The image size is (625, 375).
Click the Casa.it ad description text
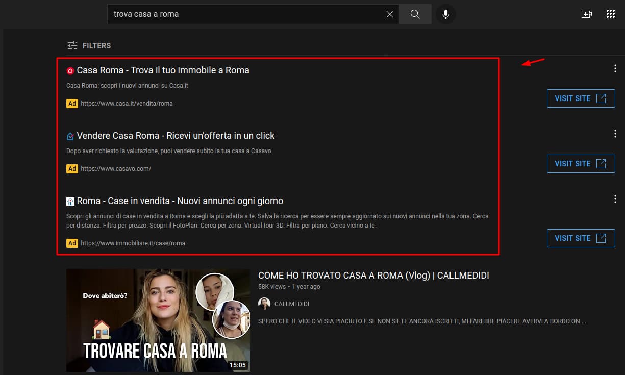pyautogui.click(x=127, y=86)
